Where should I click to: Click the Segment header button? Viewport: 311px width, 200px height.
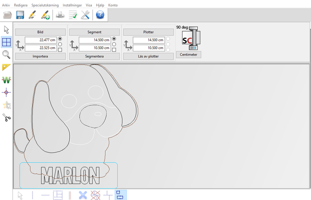click(94, 32)
